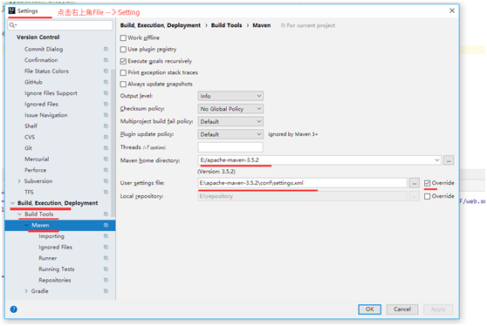Click project-level icon beside Shelf
This screenshot has height=326, width=487.
point(106,126)
